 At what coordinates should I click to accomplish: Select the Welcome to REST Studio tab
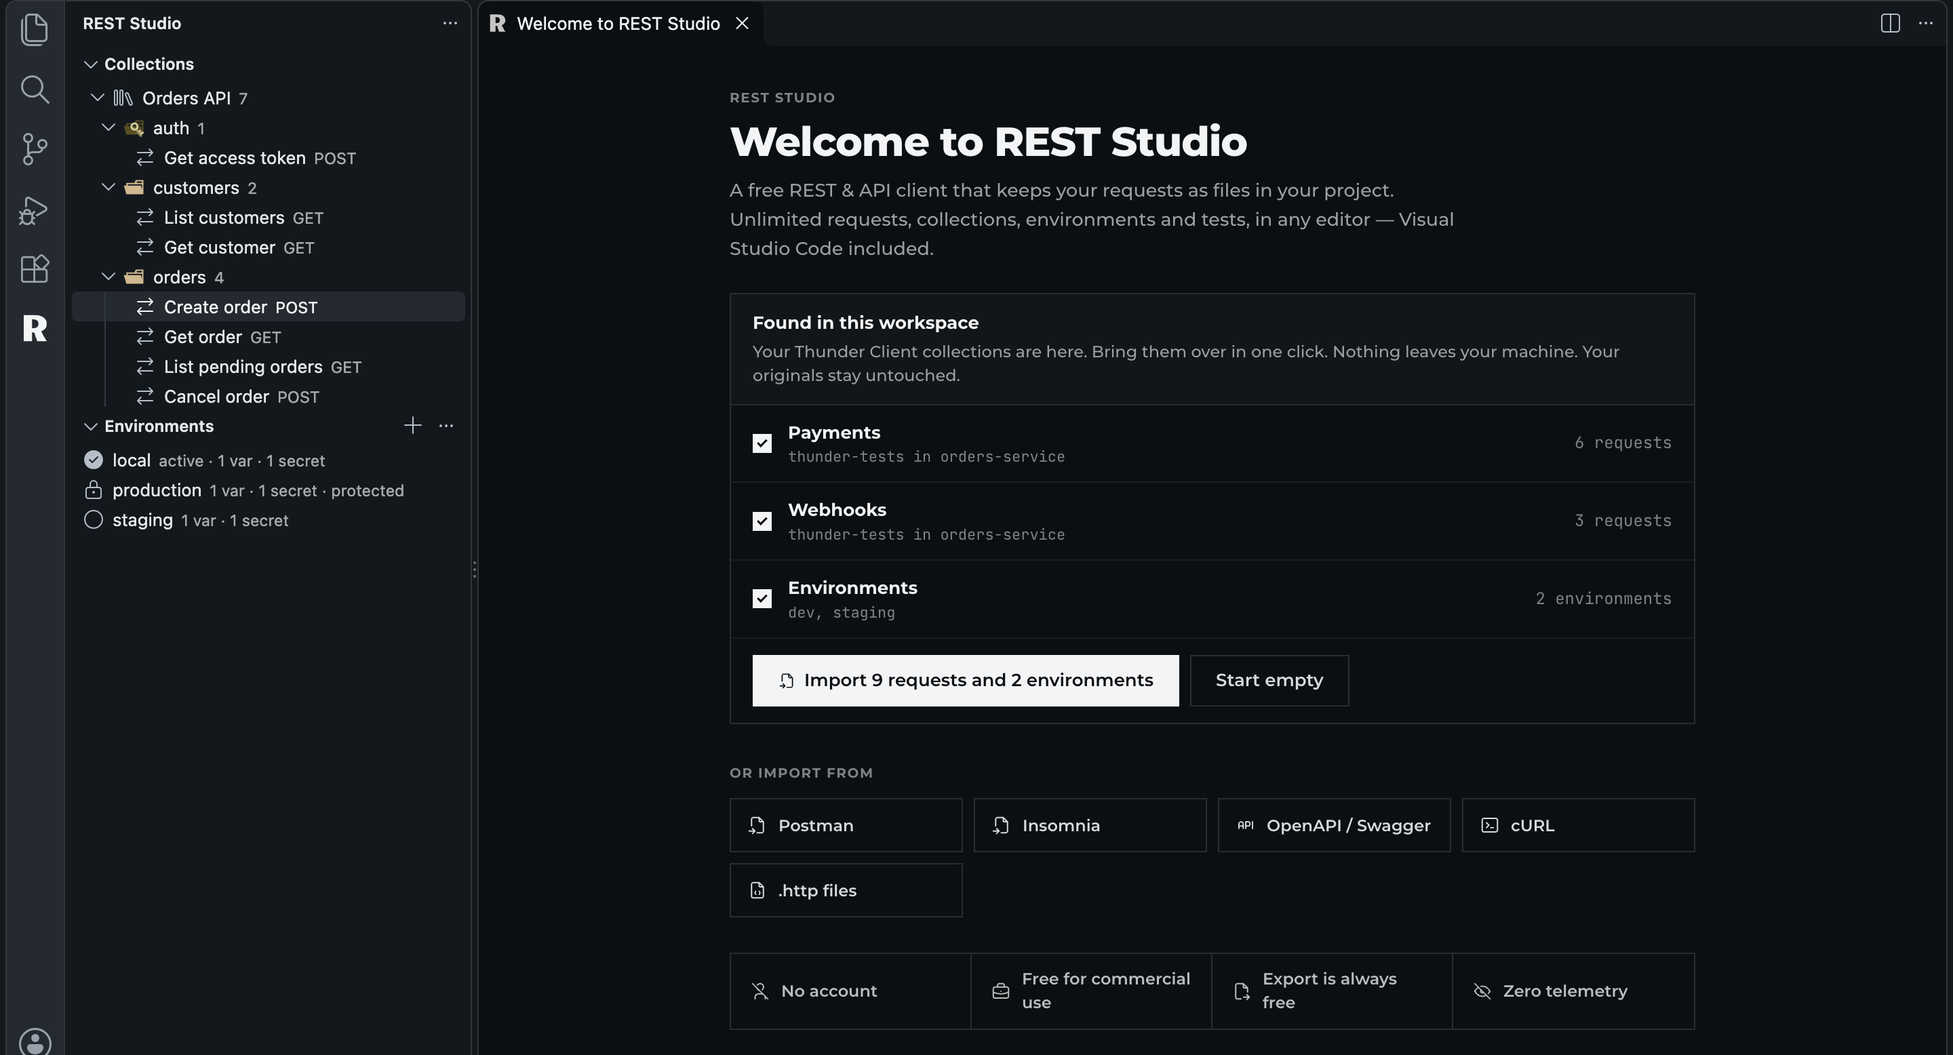(x=620, y=24)
